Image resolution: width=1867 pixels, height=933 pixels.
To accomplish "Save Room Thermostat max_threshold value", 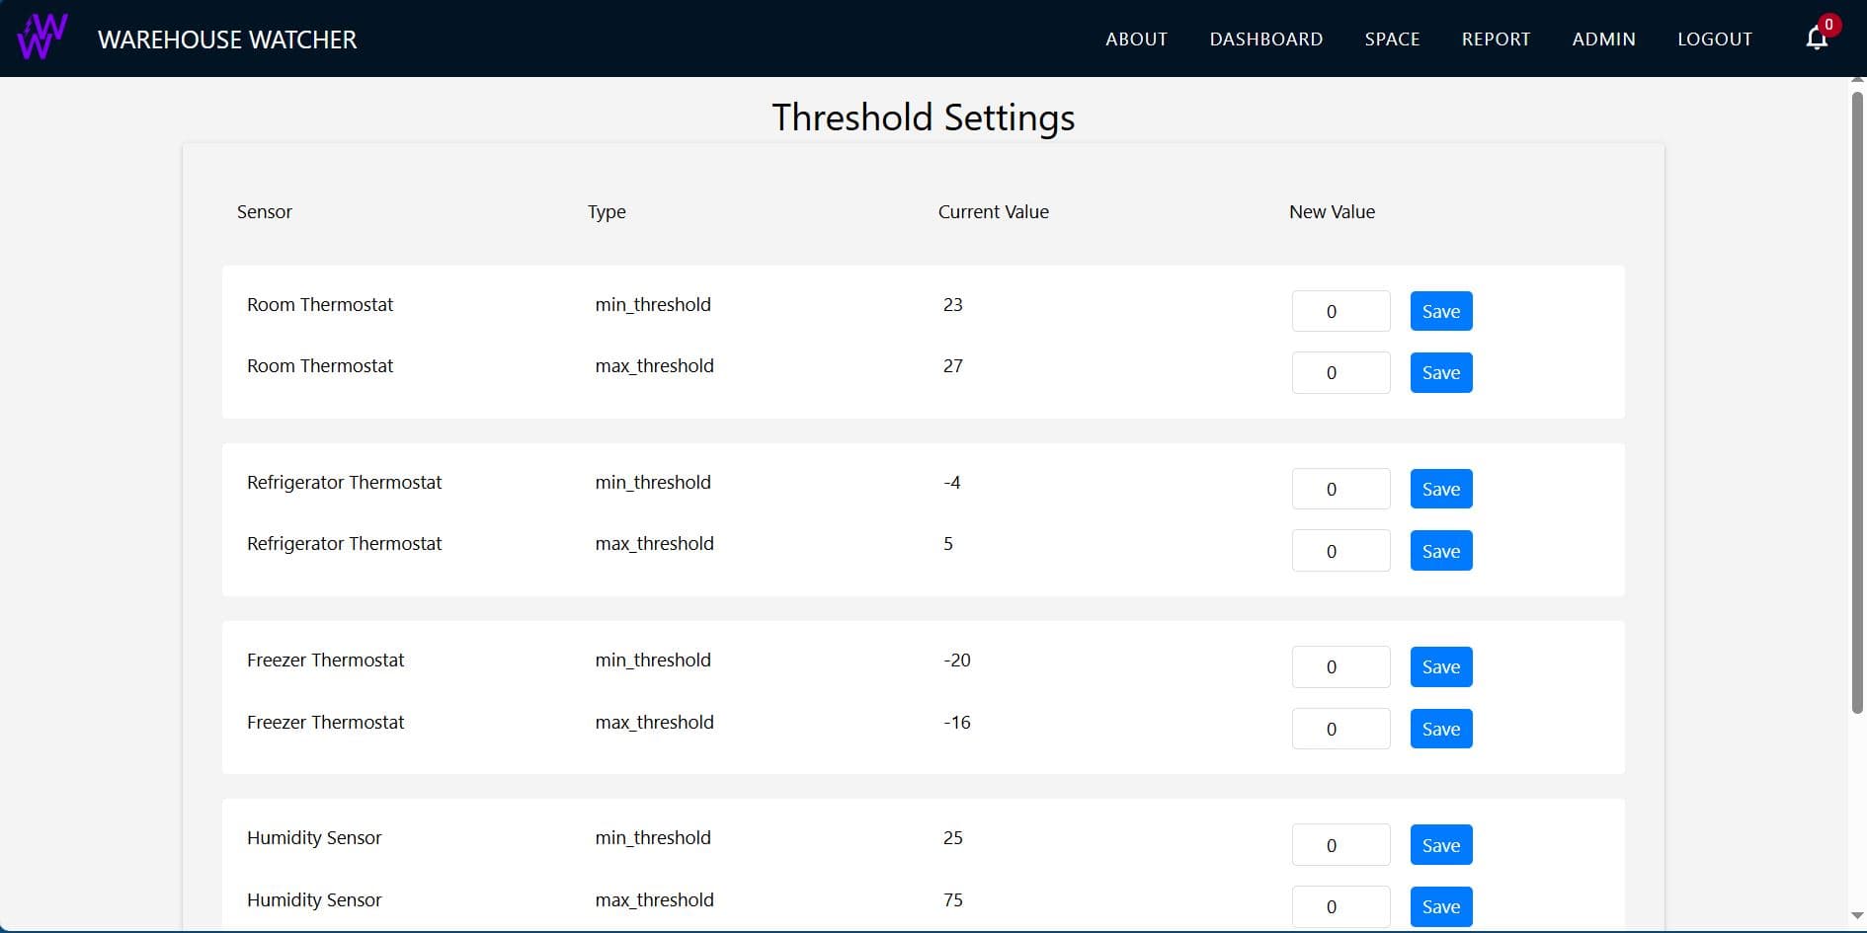I will 1441,373.
